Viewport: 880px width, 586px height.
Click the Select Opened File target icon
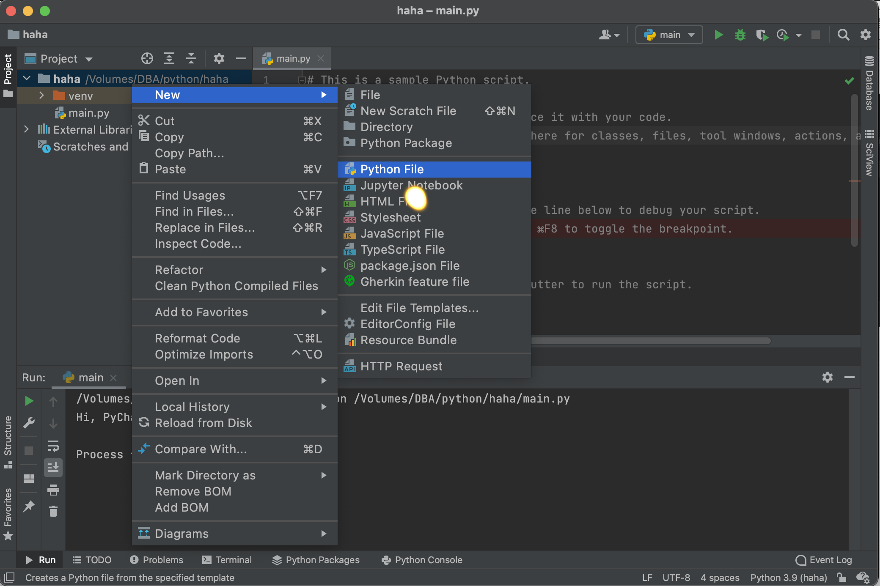click(x=147, y=58)
